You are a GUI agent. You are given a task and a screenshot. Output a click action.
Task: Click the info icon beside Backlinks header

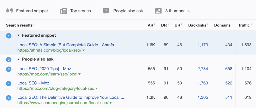point(208,24)
